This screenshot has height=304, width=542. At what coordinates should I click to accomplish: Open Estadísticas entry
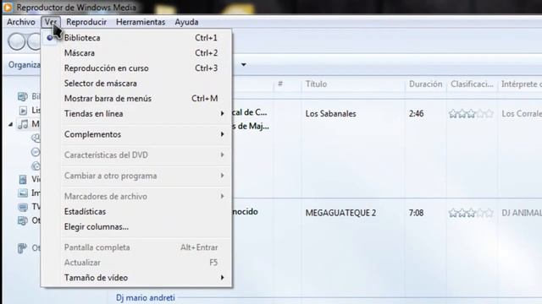tap(136, 212)
